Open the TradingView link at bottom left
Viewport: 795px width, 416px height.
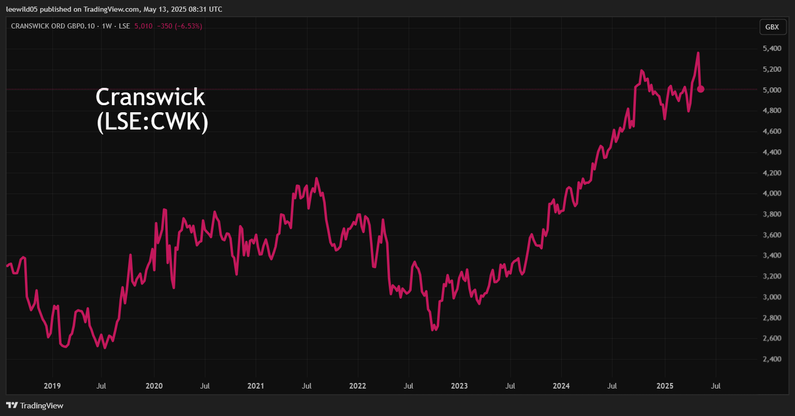35,405
